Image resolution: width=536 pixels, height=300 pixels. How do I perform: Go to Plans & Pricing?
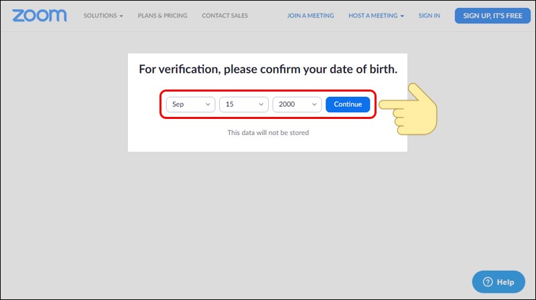(x=163, y=15)
